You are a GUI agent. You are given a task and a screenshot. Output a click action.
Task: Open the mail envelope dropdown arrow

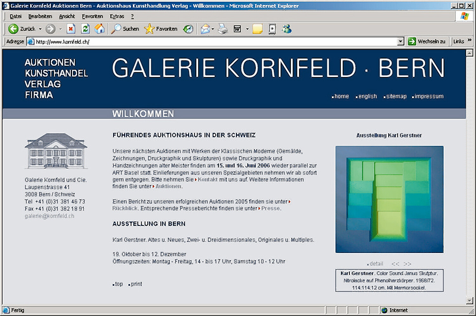[x=213, y=29]
